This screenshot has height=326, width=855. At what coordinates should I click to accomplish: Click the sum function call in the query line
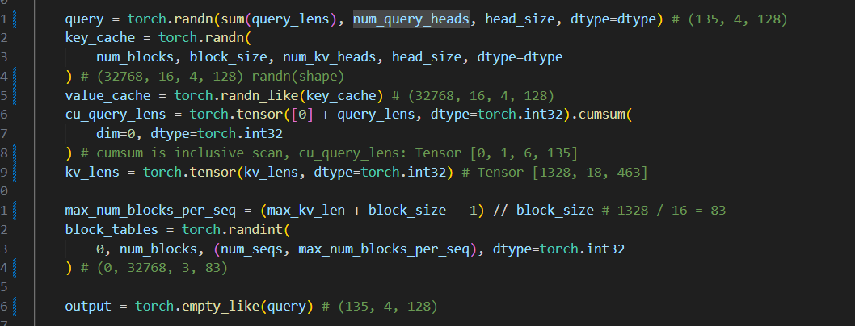[232, 19]
